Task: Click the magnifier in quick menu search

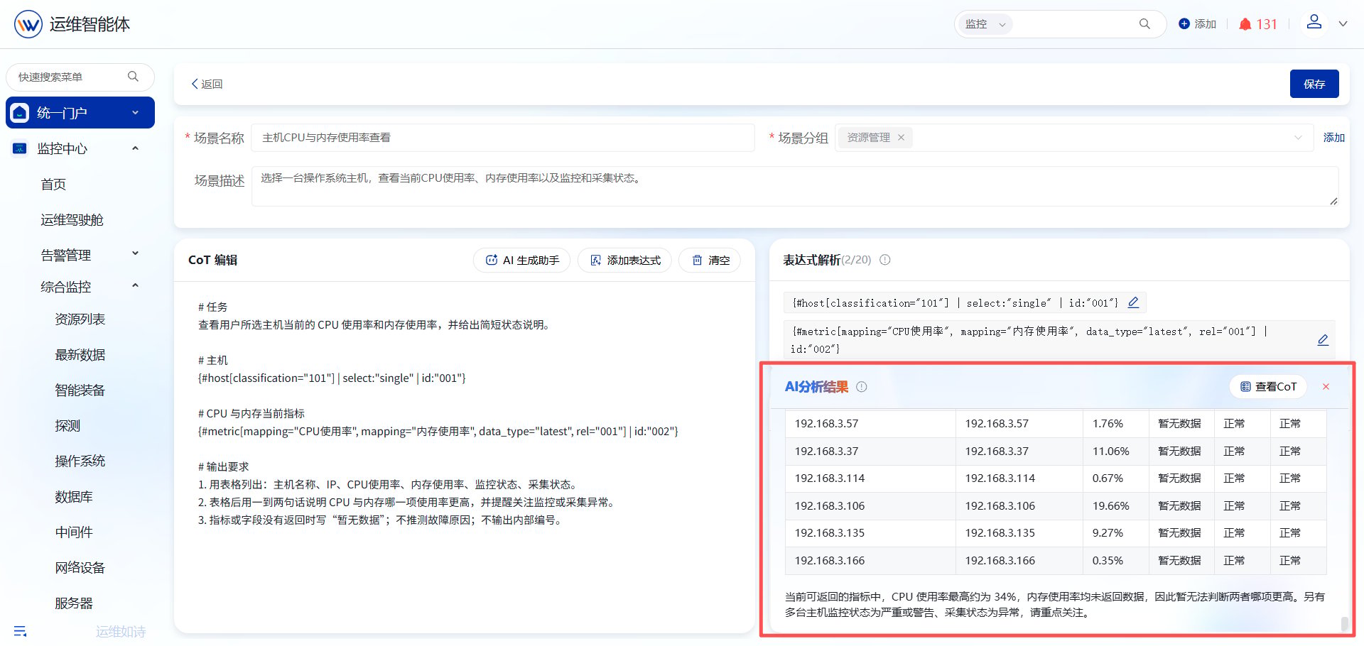Action: pyautogui.click(x=133, y=77)
